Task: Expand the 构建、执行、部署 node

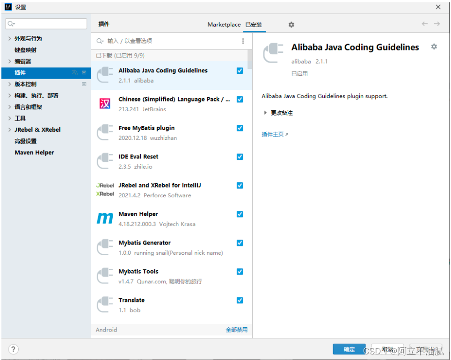Action: (x=9, y=95)
